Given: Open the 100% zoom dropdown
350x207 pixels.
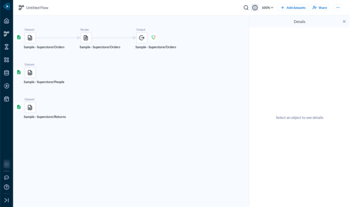Looking at the screenshot, I should [267, 8].
